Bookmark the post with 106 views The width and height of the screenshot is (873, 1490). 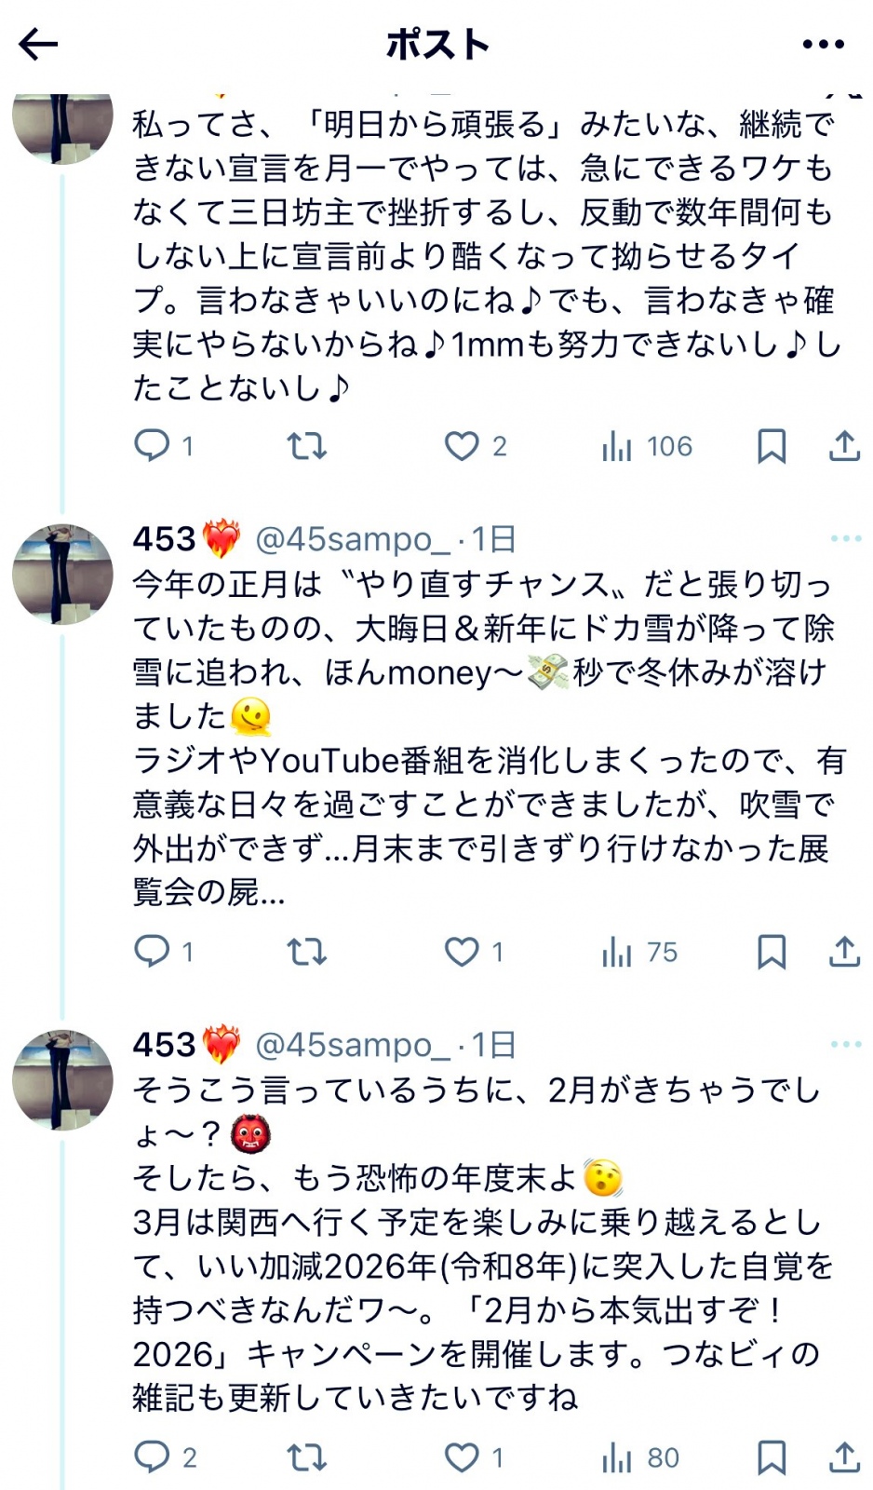(x=772, y=446)
